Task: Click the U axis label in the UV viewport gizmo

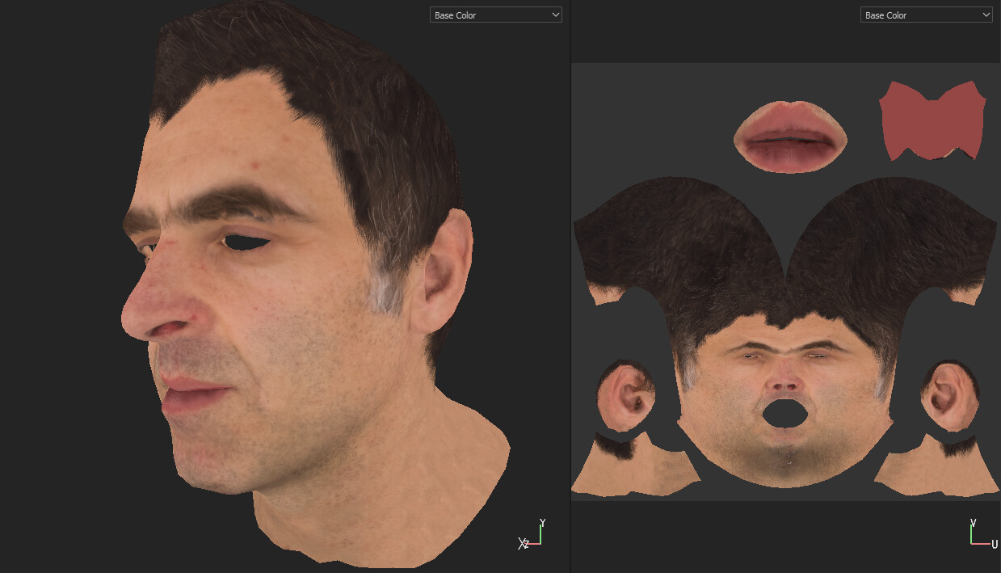Action: 994,544
